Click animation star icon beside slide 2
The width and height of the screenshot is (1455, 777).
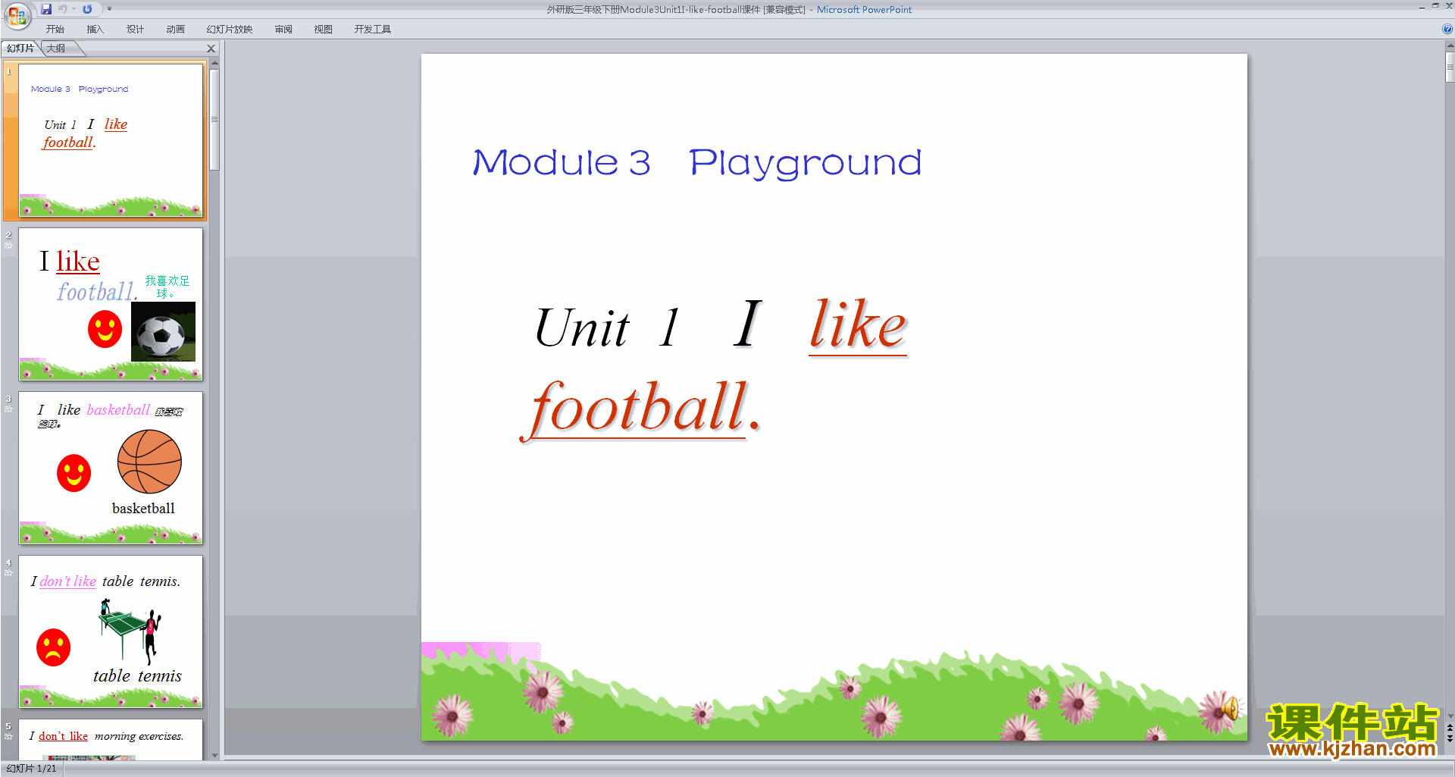coord(8,246)
